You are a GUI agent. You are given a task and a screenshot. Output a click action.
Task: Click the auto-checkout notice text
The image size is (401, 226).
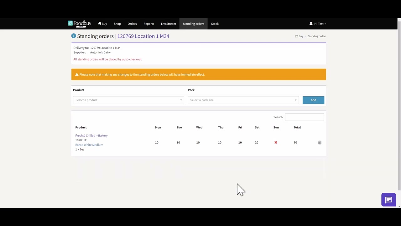[x=107, y=59]
